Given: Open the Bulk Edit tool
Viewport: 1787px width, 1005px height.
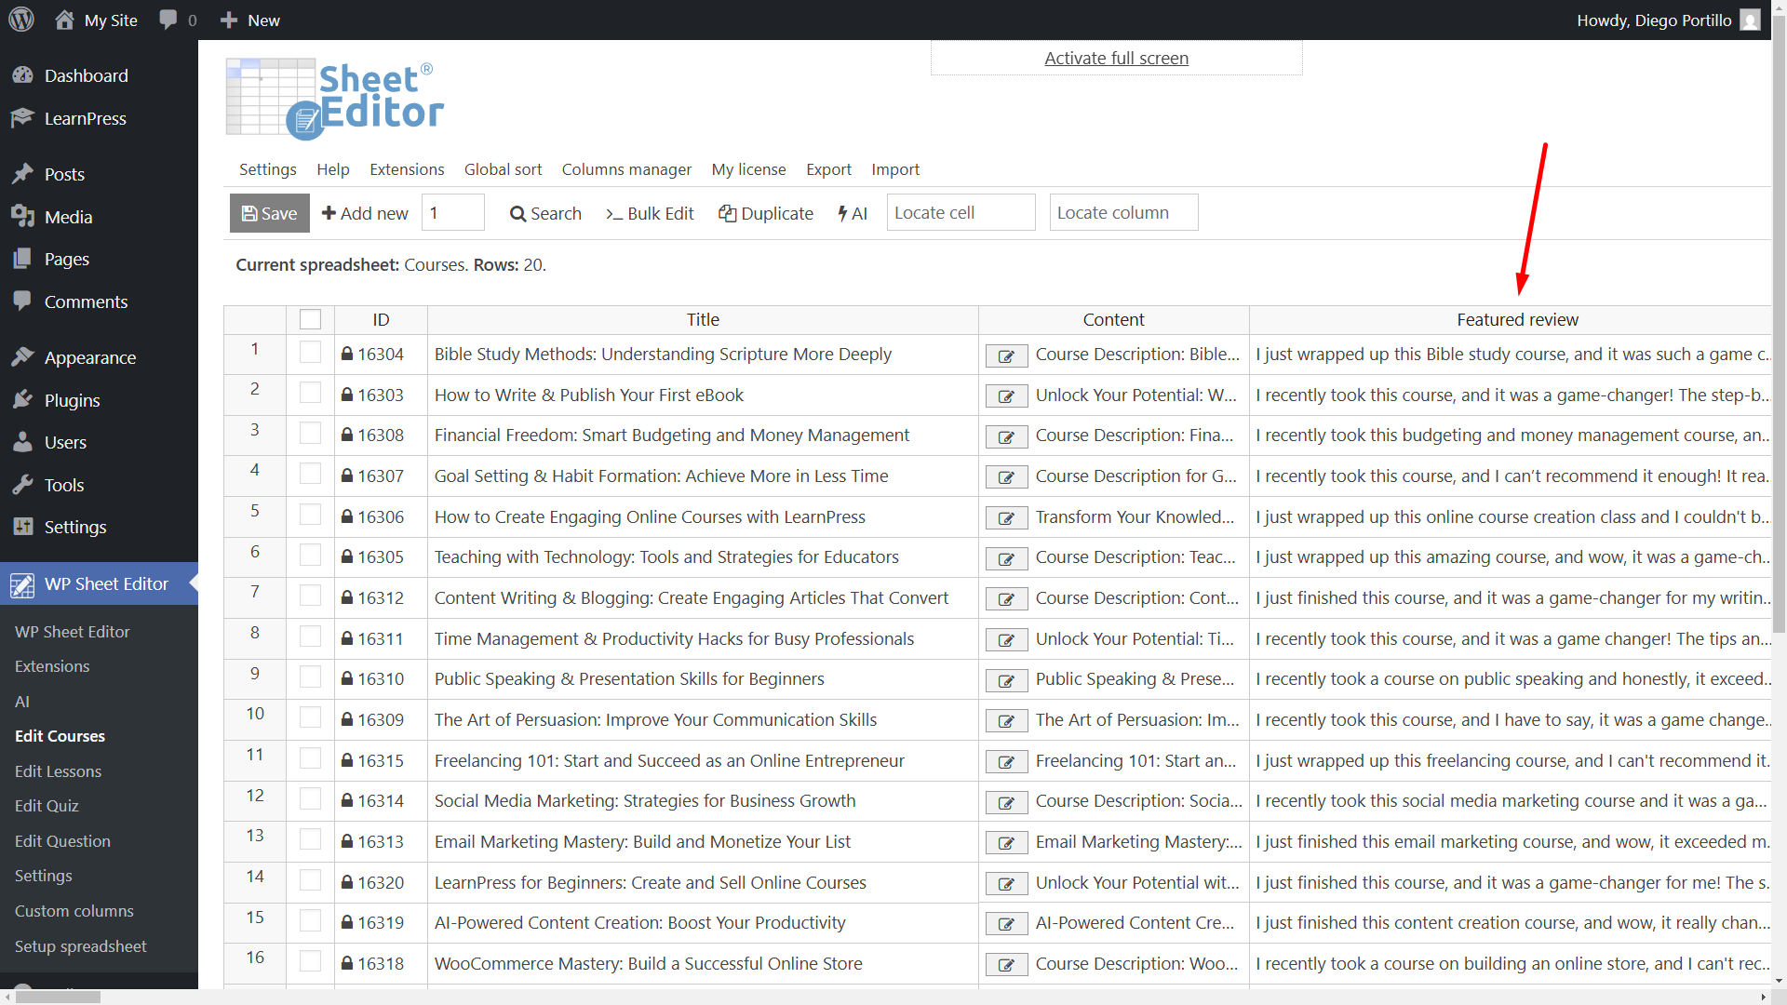Looking at the screenshot, I should point(650,213).
